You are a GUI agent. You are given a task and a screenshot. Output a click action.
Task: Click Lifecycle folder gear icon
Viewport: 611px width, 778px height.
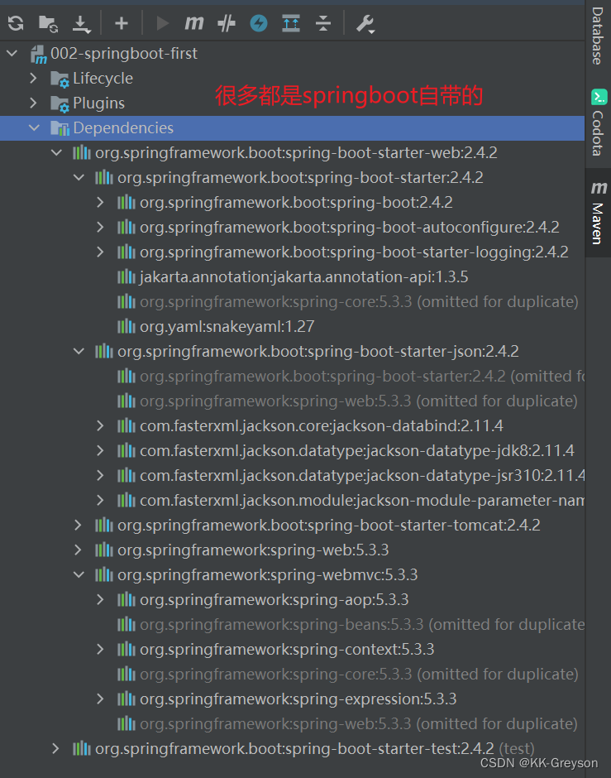pyautogui.click(x=60, y=79)
